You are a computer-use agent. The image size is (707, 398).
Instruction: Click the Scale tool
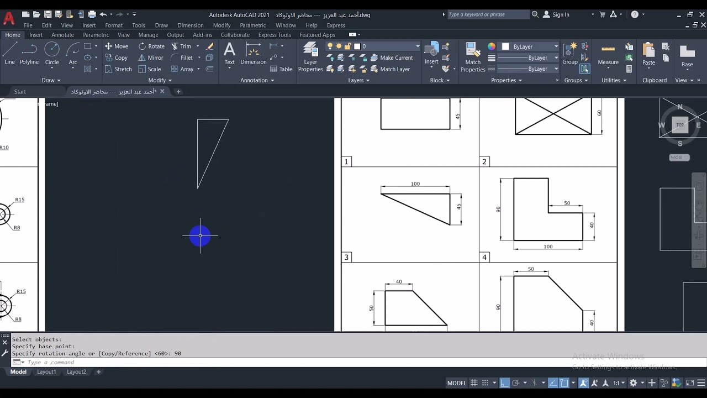tap(150, 69)
